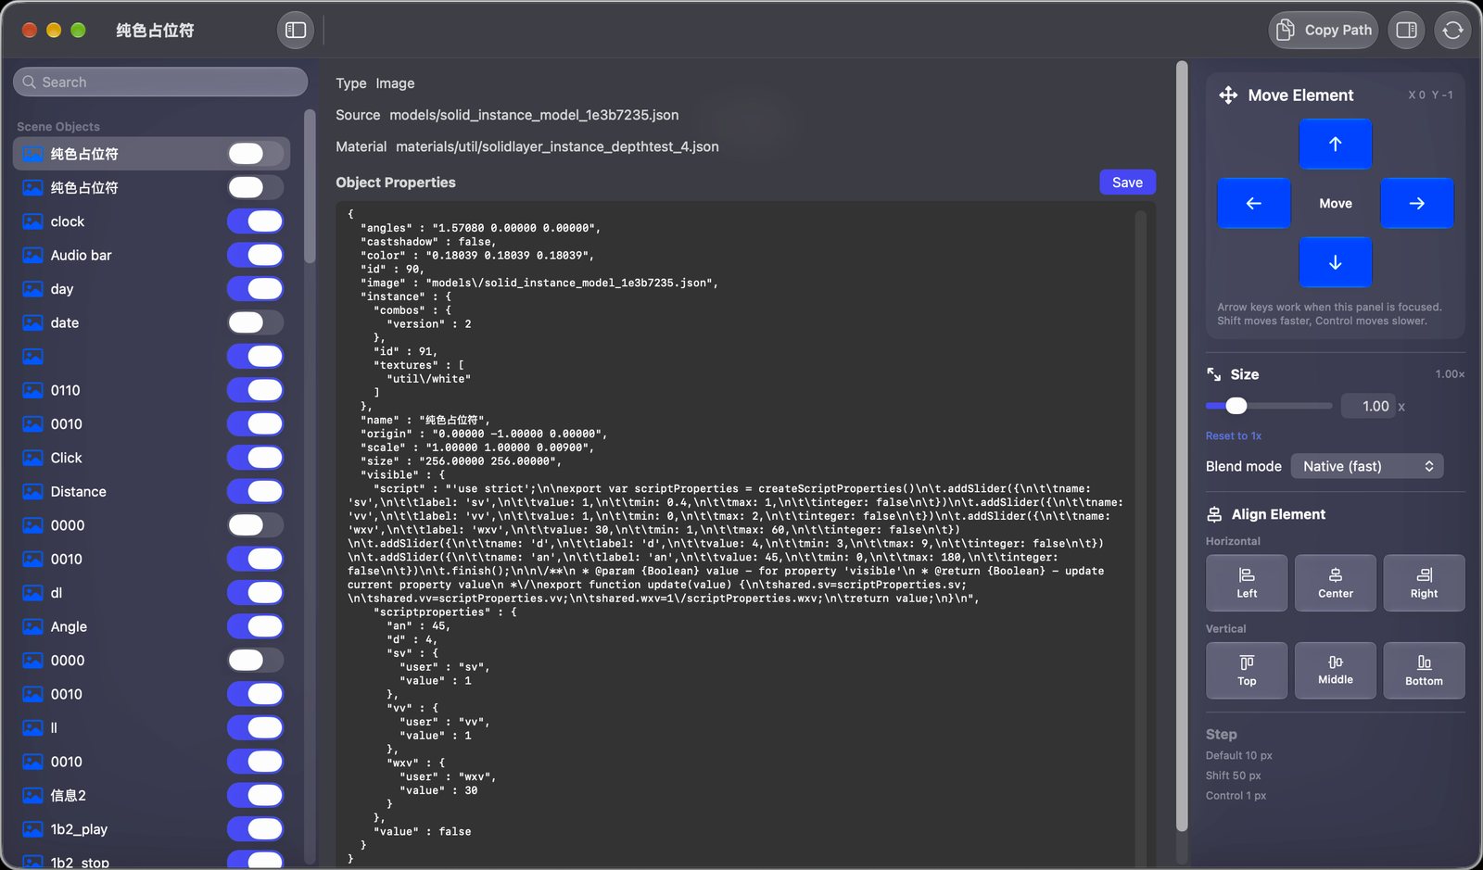Click the Size resize-arrows icon
Image resolution: width=1483 pixels, height=870 pixels.
click(x=1213, y=374)
